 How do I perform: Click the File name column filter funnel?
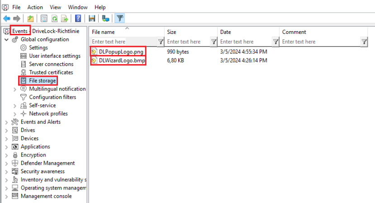pos(161,42)
